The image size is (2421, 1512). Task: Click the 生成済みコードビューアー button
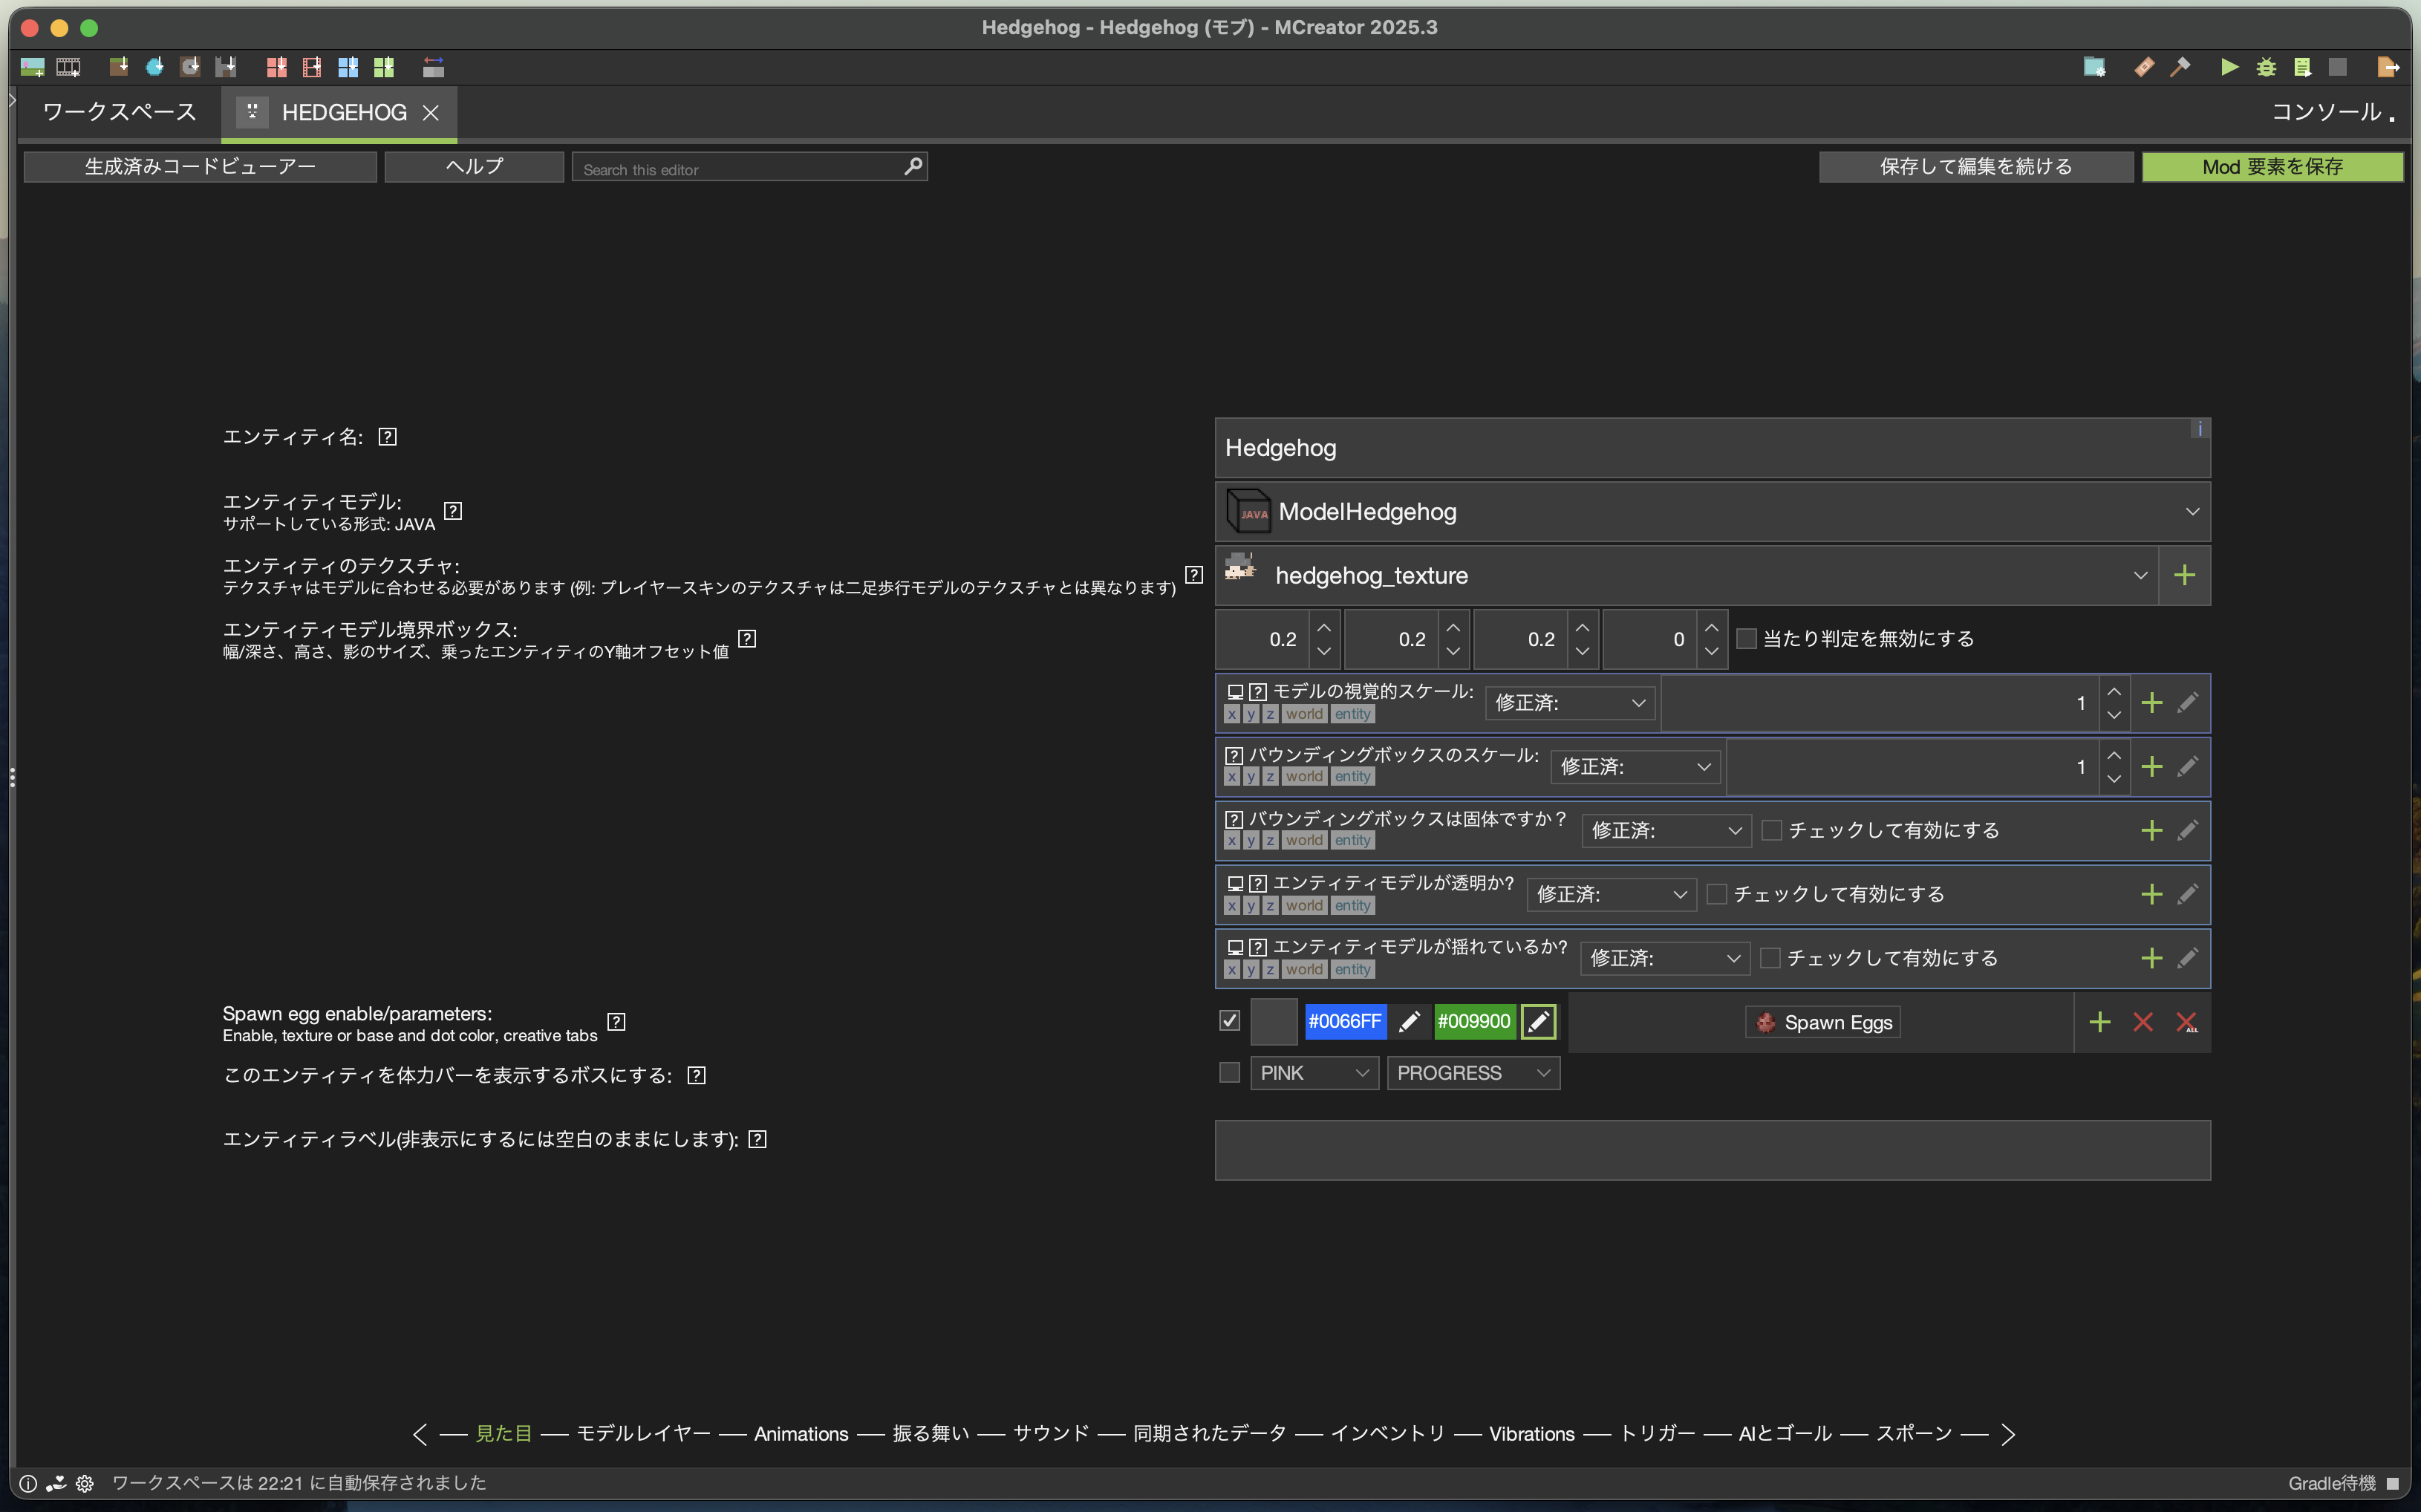(x=200, y=167)
